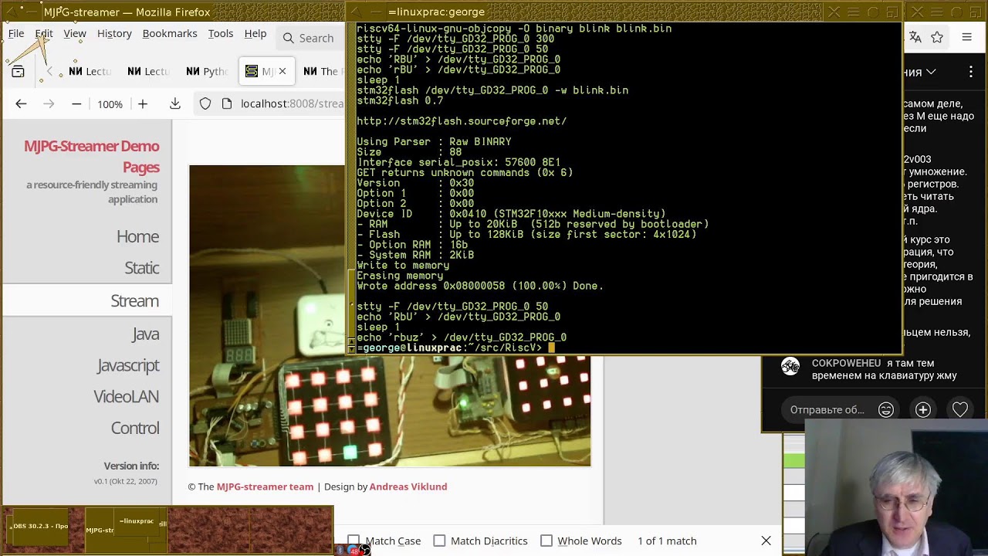The height and width of the screenshot is (556, 988).
Task: Open the Static page in the sidebar
Action: point(142,268)
